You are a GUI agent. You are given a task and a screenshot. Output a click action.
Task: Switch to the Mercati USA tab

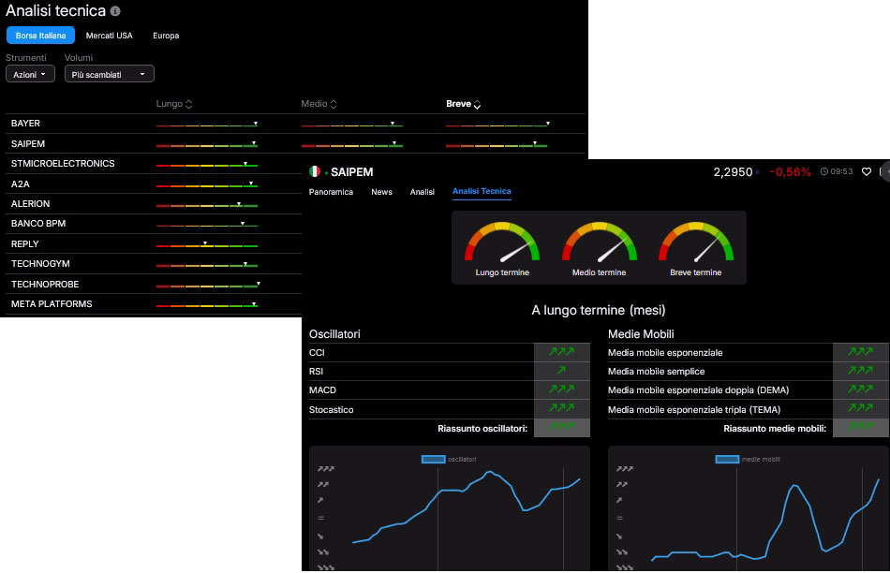[x=109, y=36]
